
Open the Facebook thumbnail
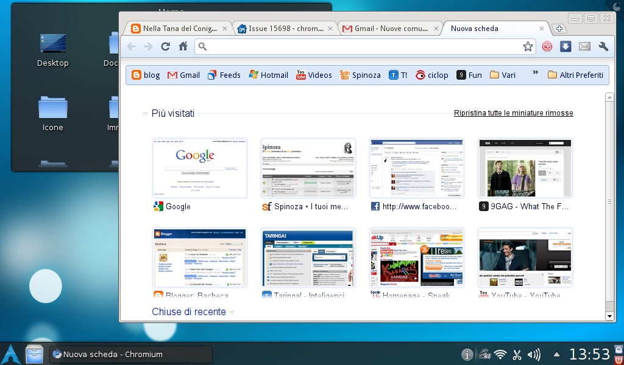click(x=417, y=168)
